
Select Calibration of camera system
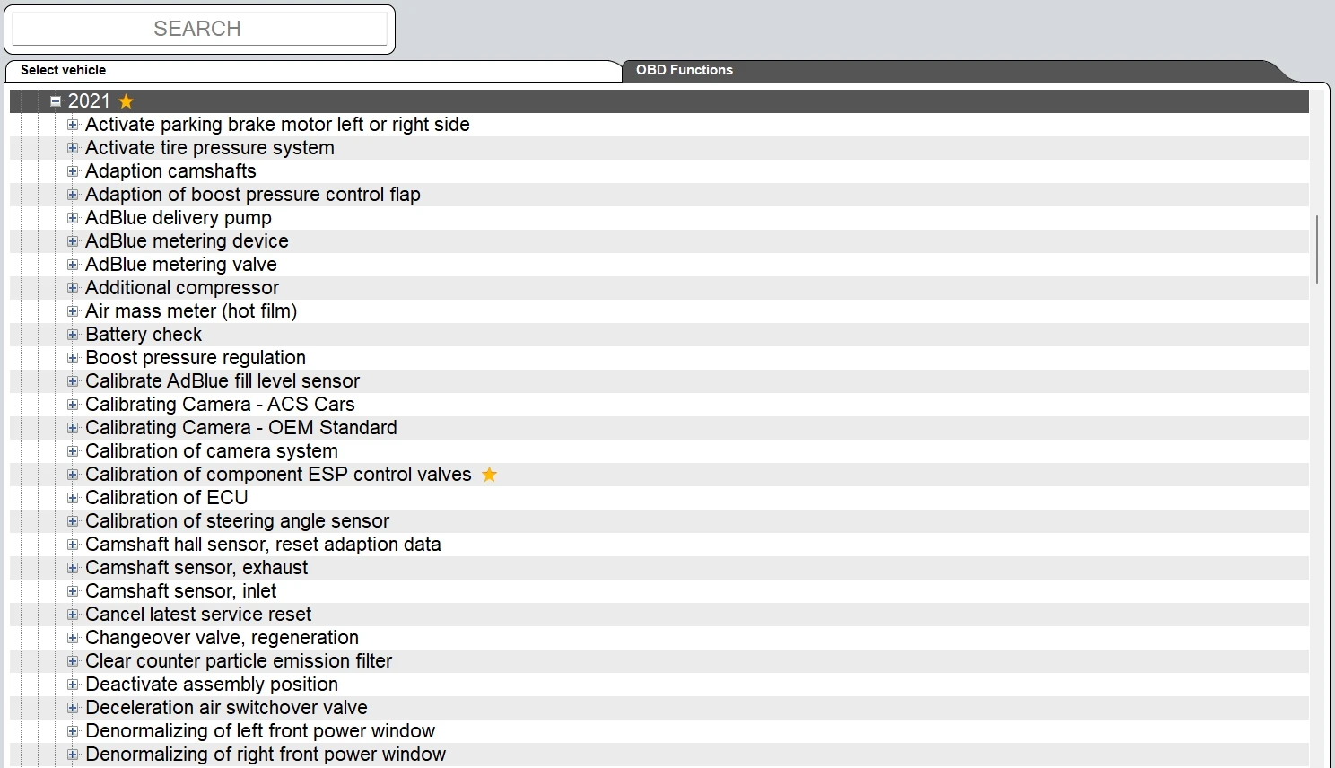[212, 451]
